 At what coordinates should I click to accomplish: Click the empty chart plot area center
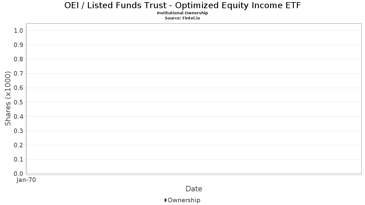(x=194, y=98)
